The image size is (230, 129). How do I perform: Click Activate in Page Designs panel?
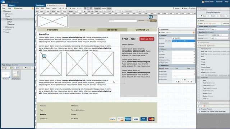[20, 68]
